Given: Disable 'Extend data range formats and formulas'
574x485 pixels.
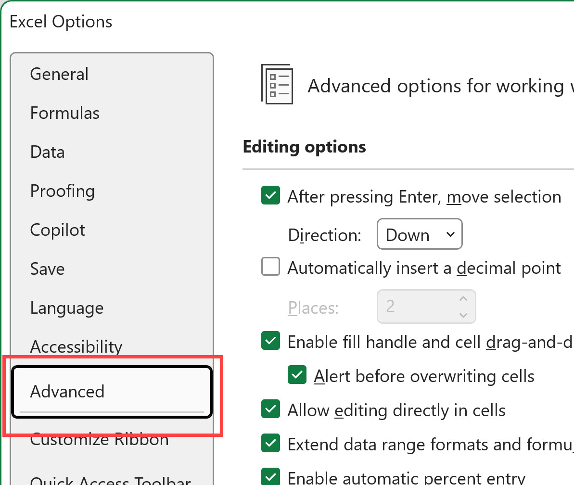Looking at the screenshot, I should coord(270,443).
